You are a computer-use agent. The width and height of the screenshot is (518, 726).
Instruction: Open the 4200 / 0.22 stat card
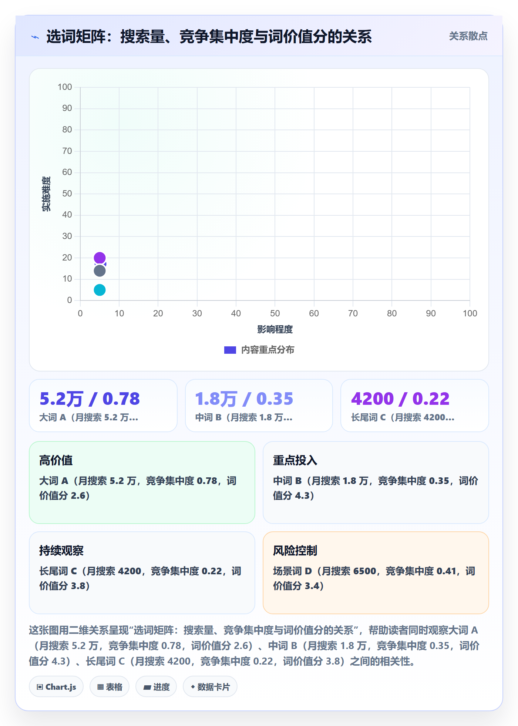[x=415, y=406]
